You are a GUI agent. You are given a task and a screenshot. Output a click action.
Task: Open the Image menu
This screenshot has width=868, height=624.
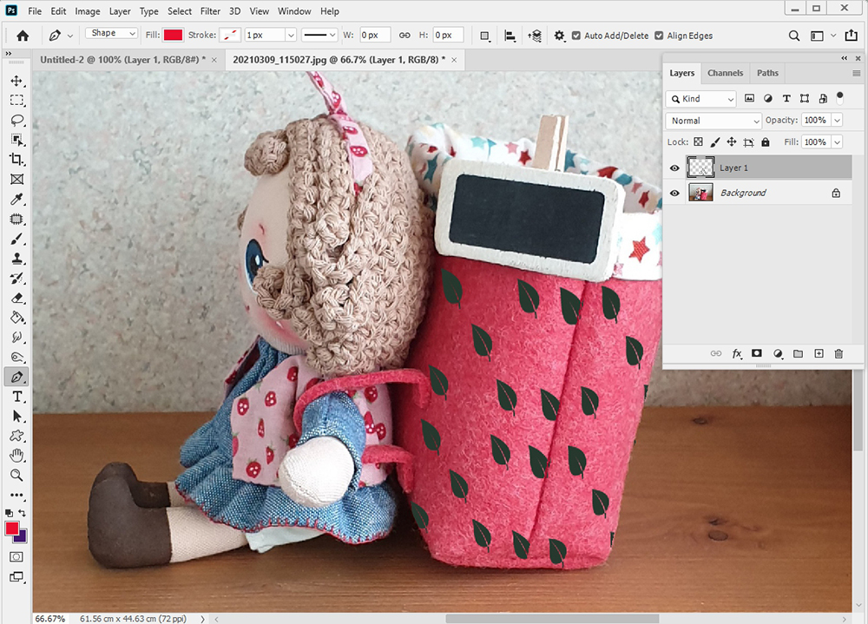click(x=88, y=11)
